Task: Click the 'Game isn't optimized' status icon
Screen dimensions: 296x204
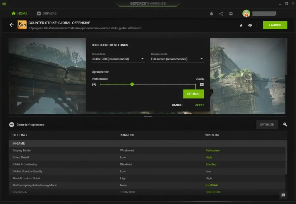Action: click(12, 125)
